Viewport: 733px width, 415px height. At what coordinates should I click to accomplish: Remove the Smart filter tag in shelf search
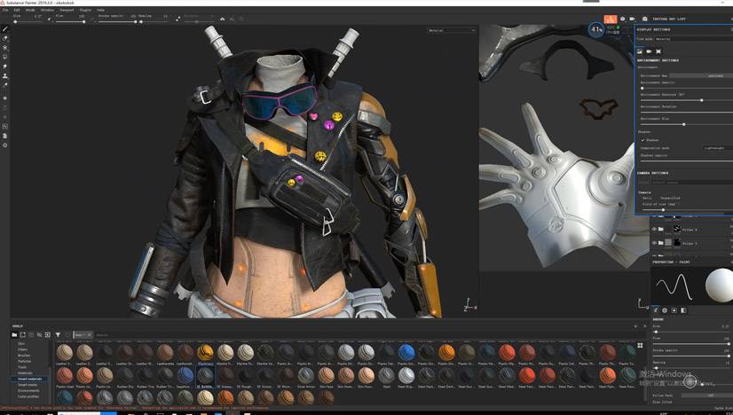89,334
